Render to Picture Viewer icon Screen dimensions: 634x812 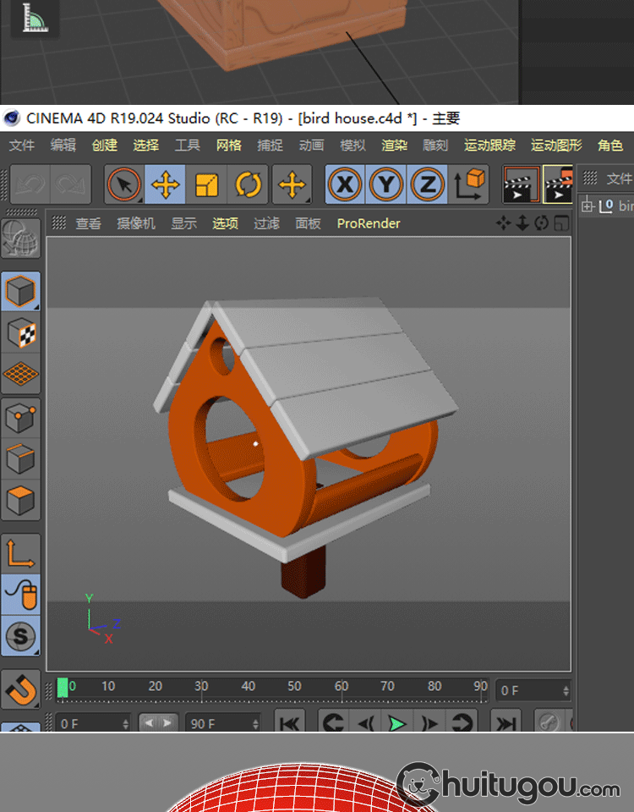pos(558,184)
